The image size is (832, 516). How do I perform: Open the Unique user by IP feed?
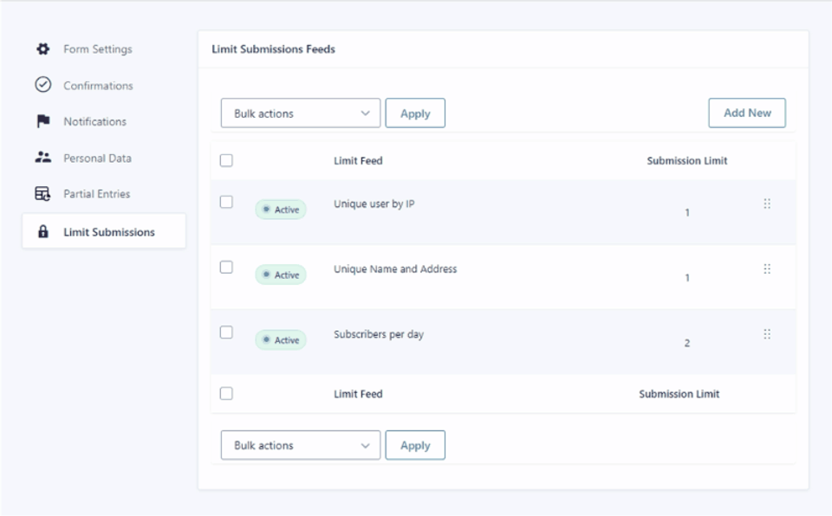pos(374,203)
